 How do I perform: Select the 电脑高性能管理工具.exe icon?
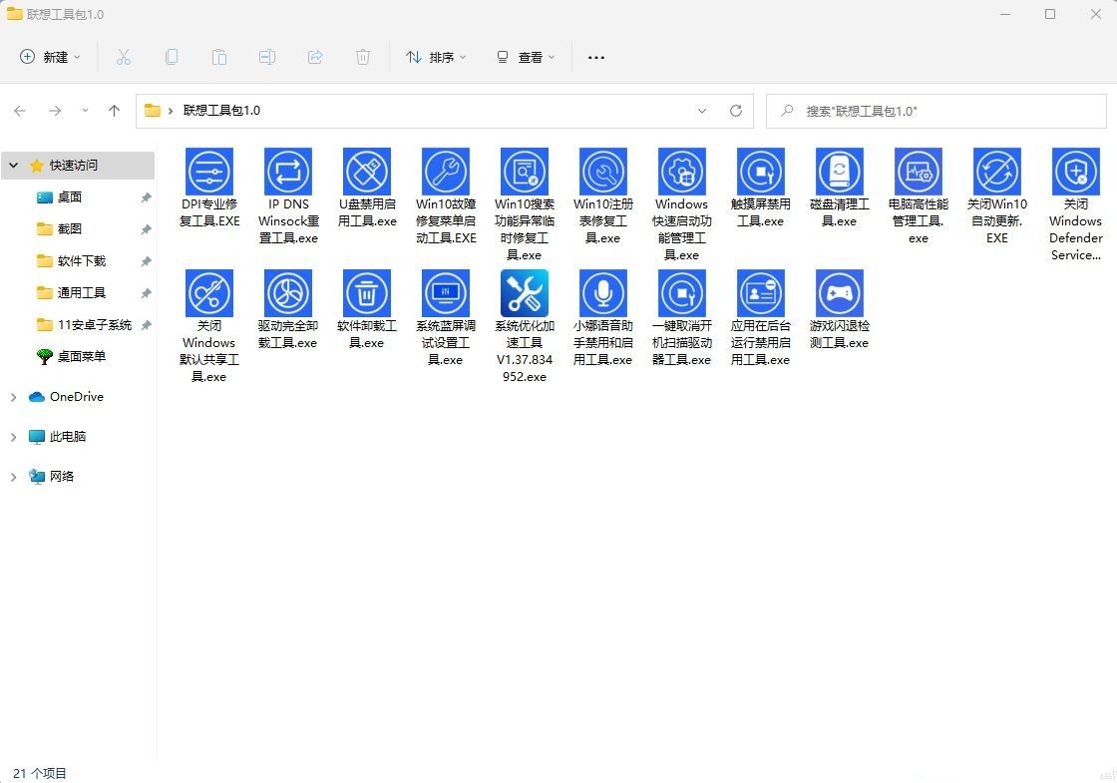pos(919,172)
